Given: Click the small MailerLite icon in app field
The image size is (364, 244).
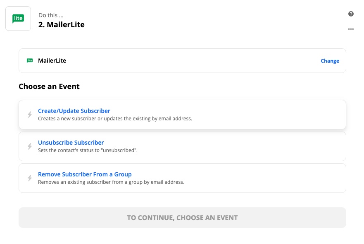Looking at the screenshot, I should [30, 61].
